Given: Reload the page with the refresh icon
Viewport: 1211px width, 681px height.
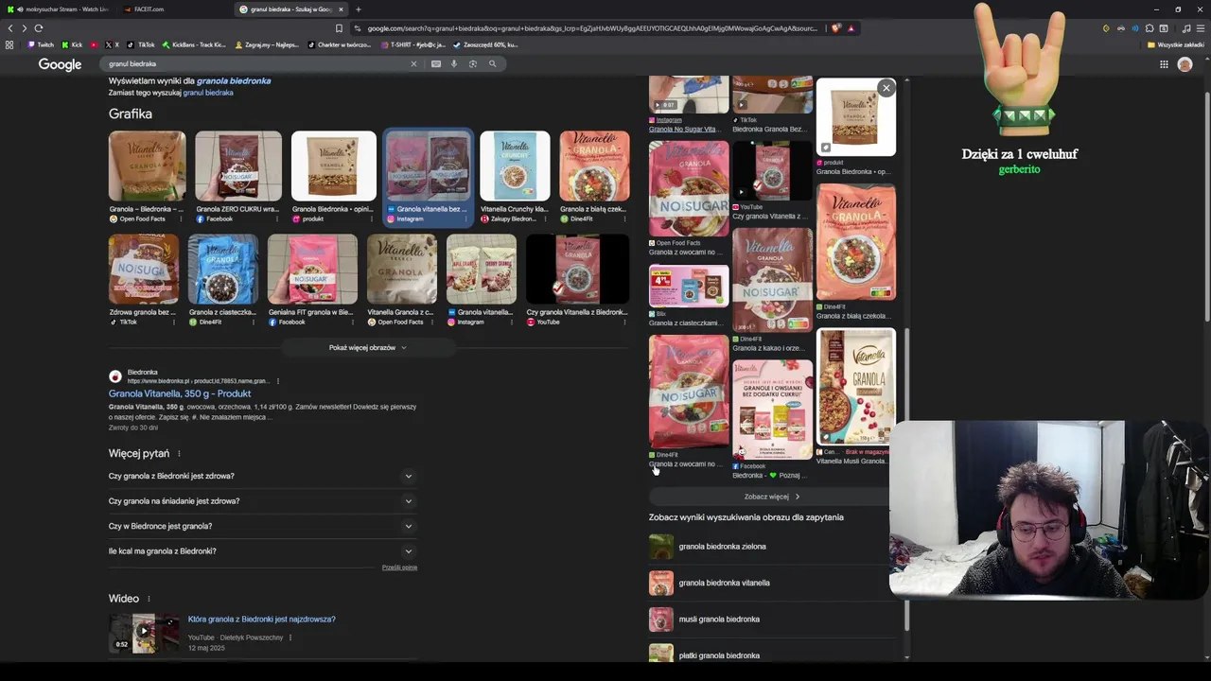Looking at the screenshot, I should tap(39, 28).
